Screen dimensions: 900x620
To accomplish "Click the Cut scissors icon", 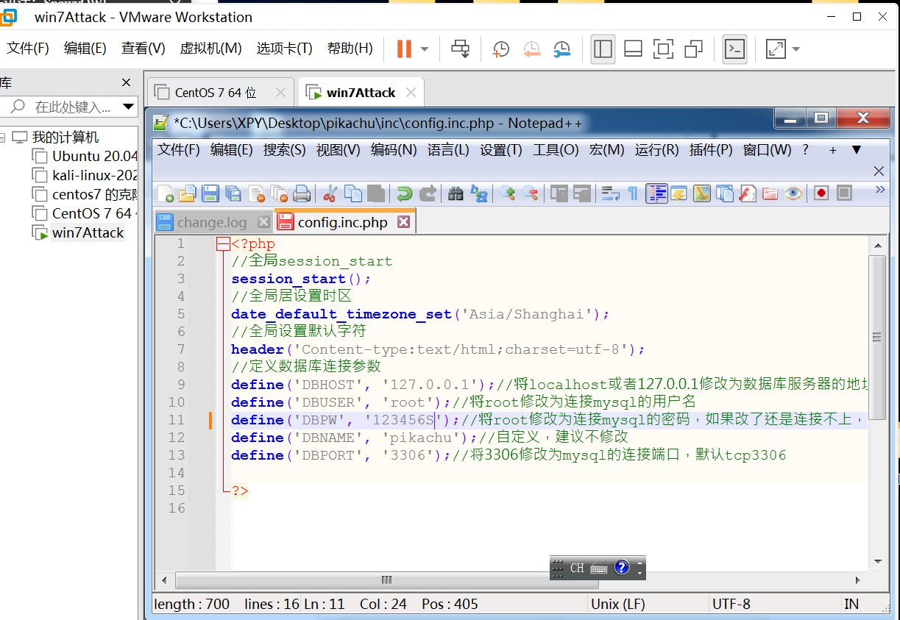I will pos(330,193).
